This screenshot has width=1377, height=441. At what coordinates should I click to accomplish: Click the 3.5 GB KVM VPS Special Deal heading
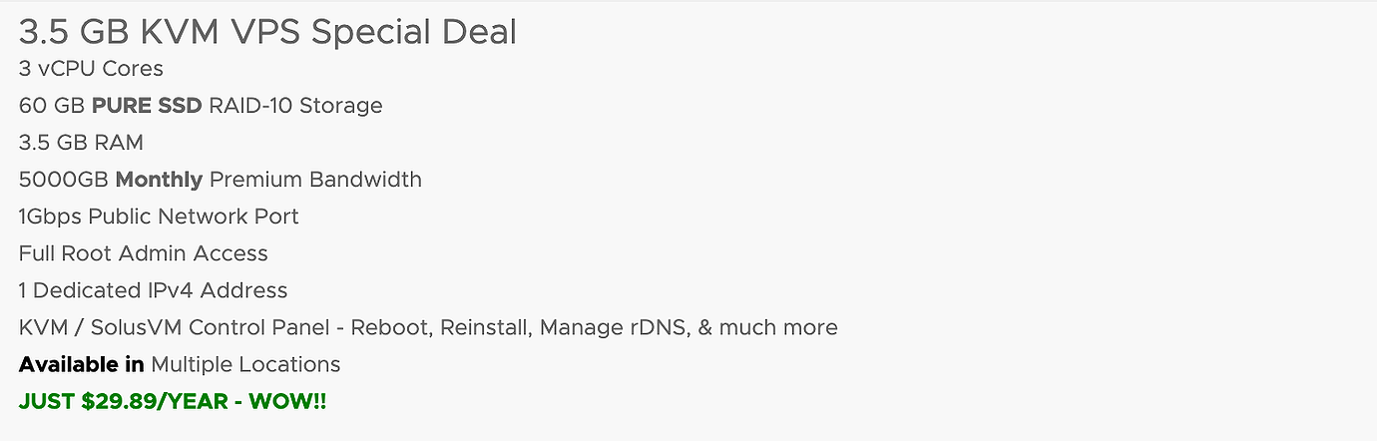click(267, 33)
